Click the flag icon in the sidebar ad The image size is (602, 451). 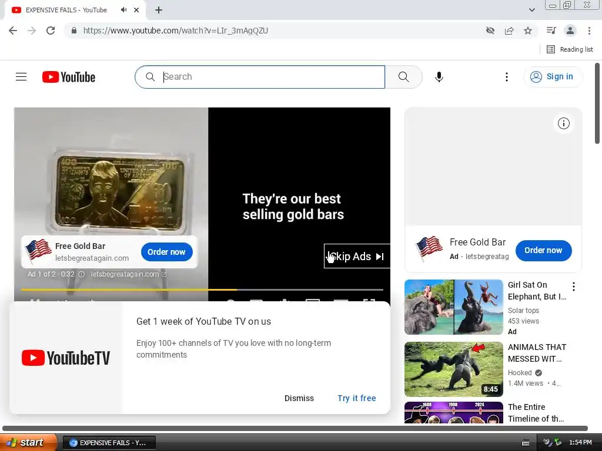(429, 248)
